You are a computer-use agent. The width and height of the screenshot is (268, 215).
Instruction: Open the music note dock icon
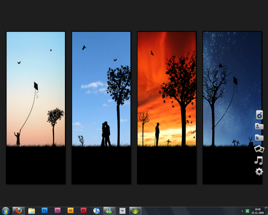click(259, 160)
